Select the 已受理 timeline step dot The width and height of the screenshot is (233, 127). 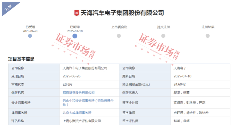pos(30,36)
